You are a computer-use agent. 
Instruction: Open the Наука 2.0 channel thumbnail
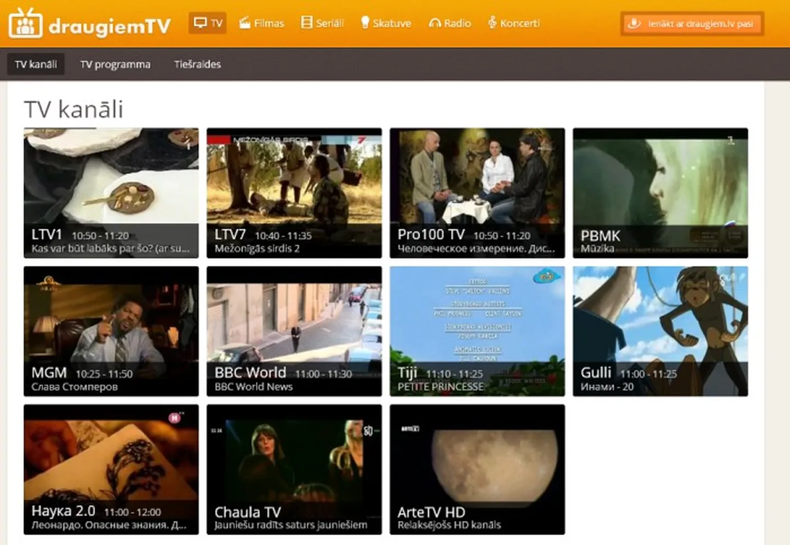pos(111,469)
